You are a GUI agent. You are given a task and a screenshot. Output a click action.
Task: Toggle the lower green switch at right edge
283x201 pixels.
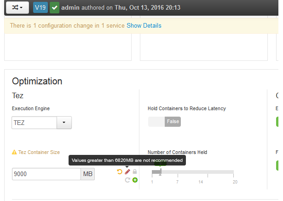[277, 165]
